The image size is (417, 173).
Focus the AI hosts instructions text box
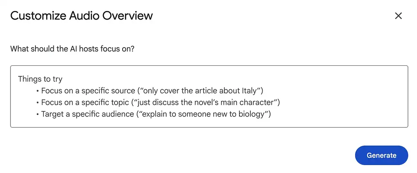click(209, 97)
